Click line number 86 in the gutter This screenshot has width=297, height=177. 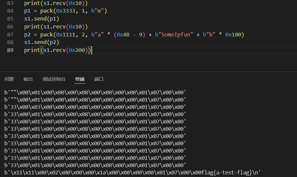pos(10,27)
